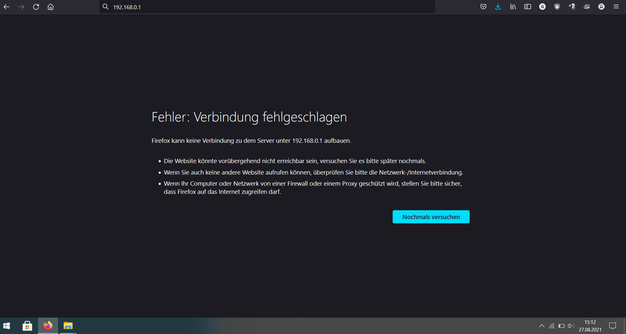Screen dimensions: 626x334
Task: Open the volume control
Action: pos(571,326)
